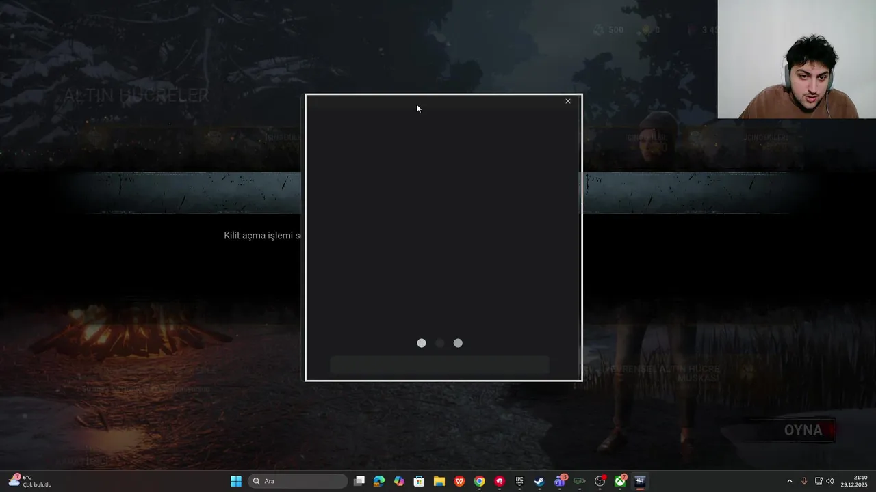Open Google Chrome from the taskbar

480,481
